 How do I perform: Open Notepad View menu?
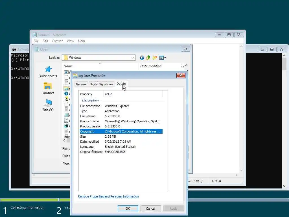[x=70, y=41]
